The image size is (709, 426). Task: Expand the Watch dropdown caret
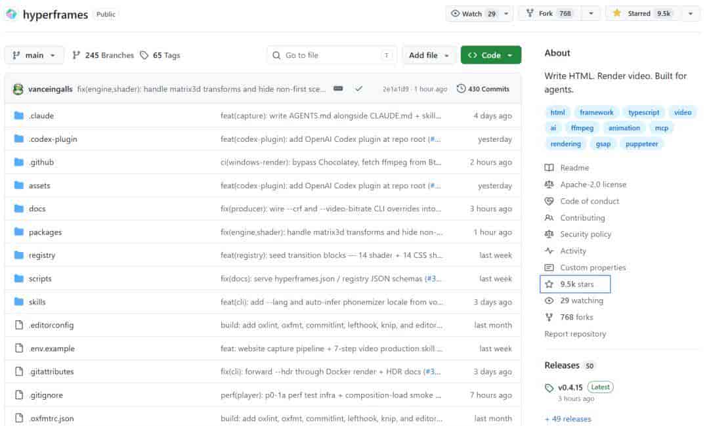click(506, 14)
